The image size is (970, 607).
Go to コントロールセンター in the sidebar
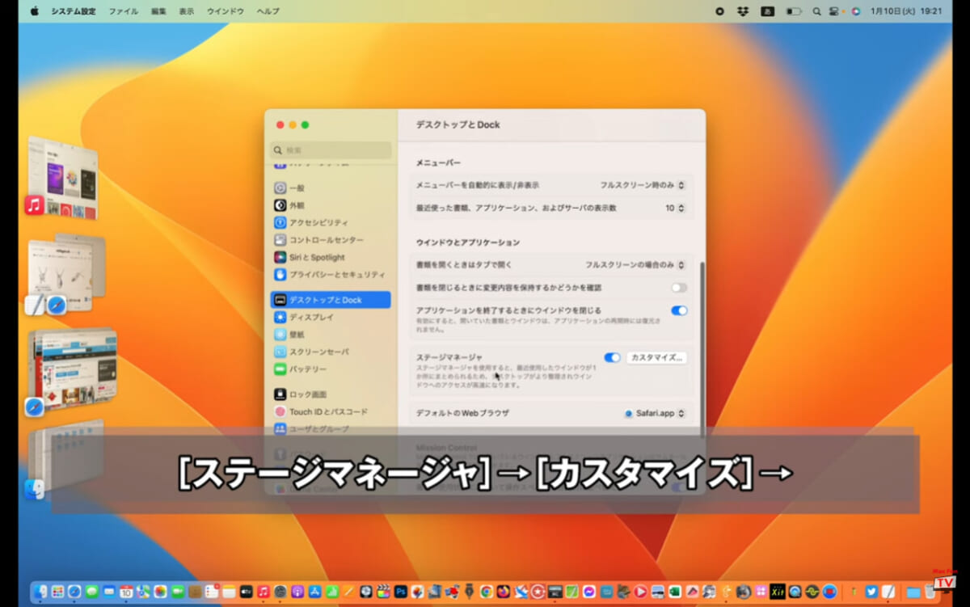tap(330, 240)
